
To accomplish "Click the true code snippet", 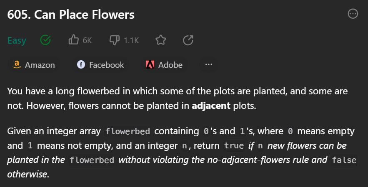I will [234, 146].
